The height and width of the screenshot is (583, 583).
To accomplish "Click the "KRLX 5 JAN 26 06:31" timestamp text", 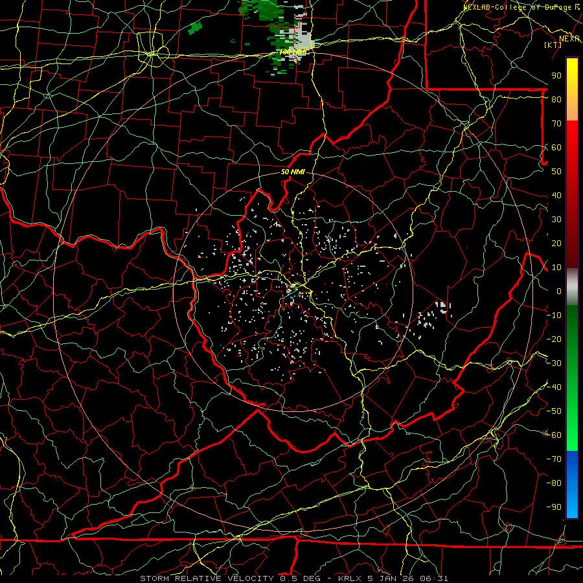I will [393, 578].
